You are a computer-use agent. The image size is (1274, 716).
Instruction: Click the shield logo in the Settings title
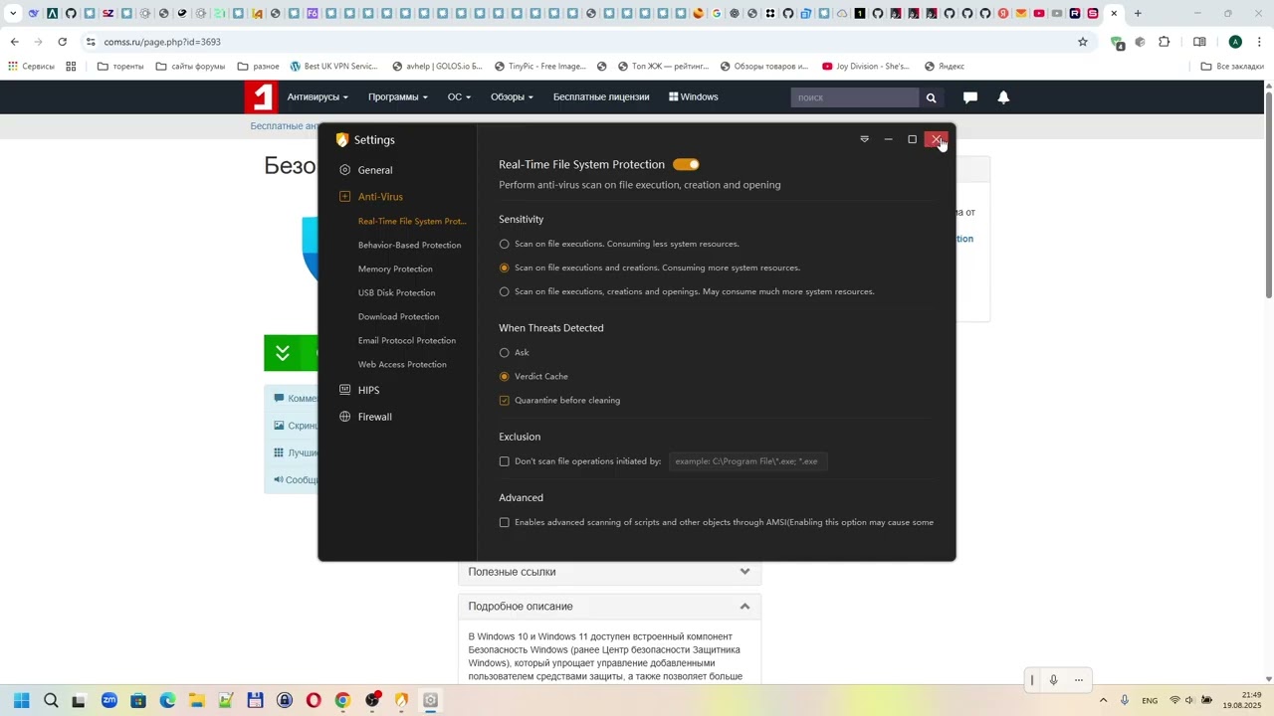(342, 140)
